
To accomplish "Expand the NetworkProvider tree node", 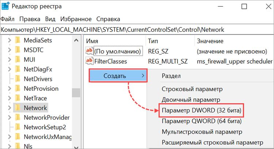I will click(9, 118).
